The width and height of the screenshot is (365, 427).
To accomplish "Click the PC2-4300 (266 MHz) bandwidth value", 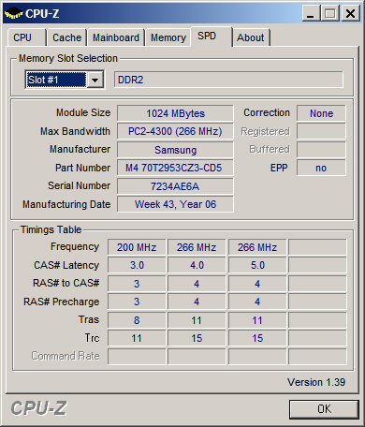I will tap(175, 131).
